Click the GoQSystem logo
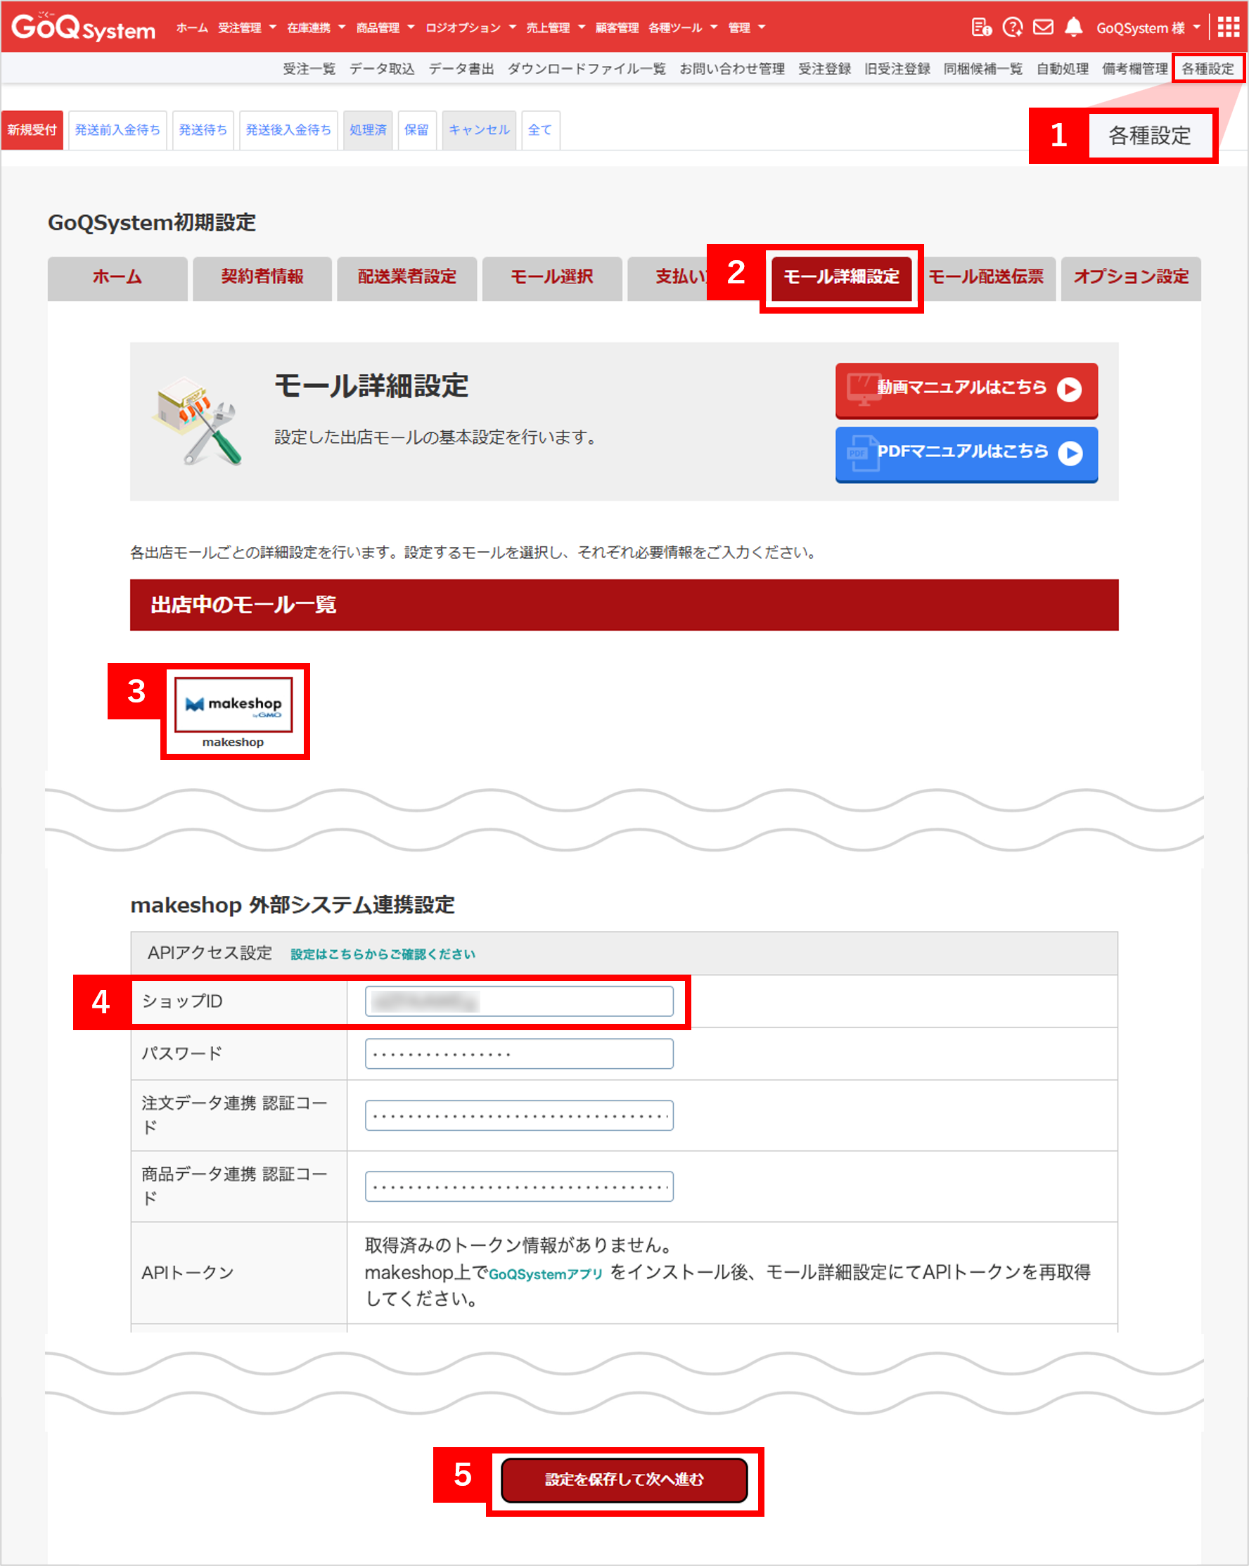Screen dimensions: 1249x1566 point(83,27)
